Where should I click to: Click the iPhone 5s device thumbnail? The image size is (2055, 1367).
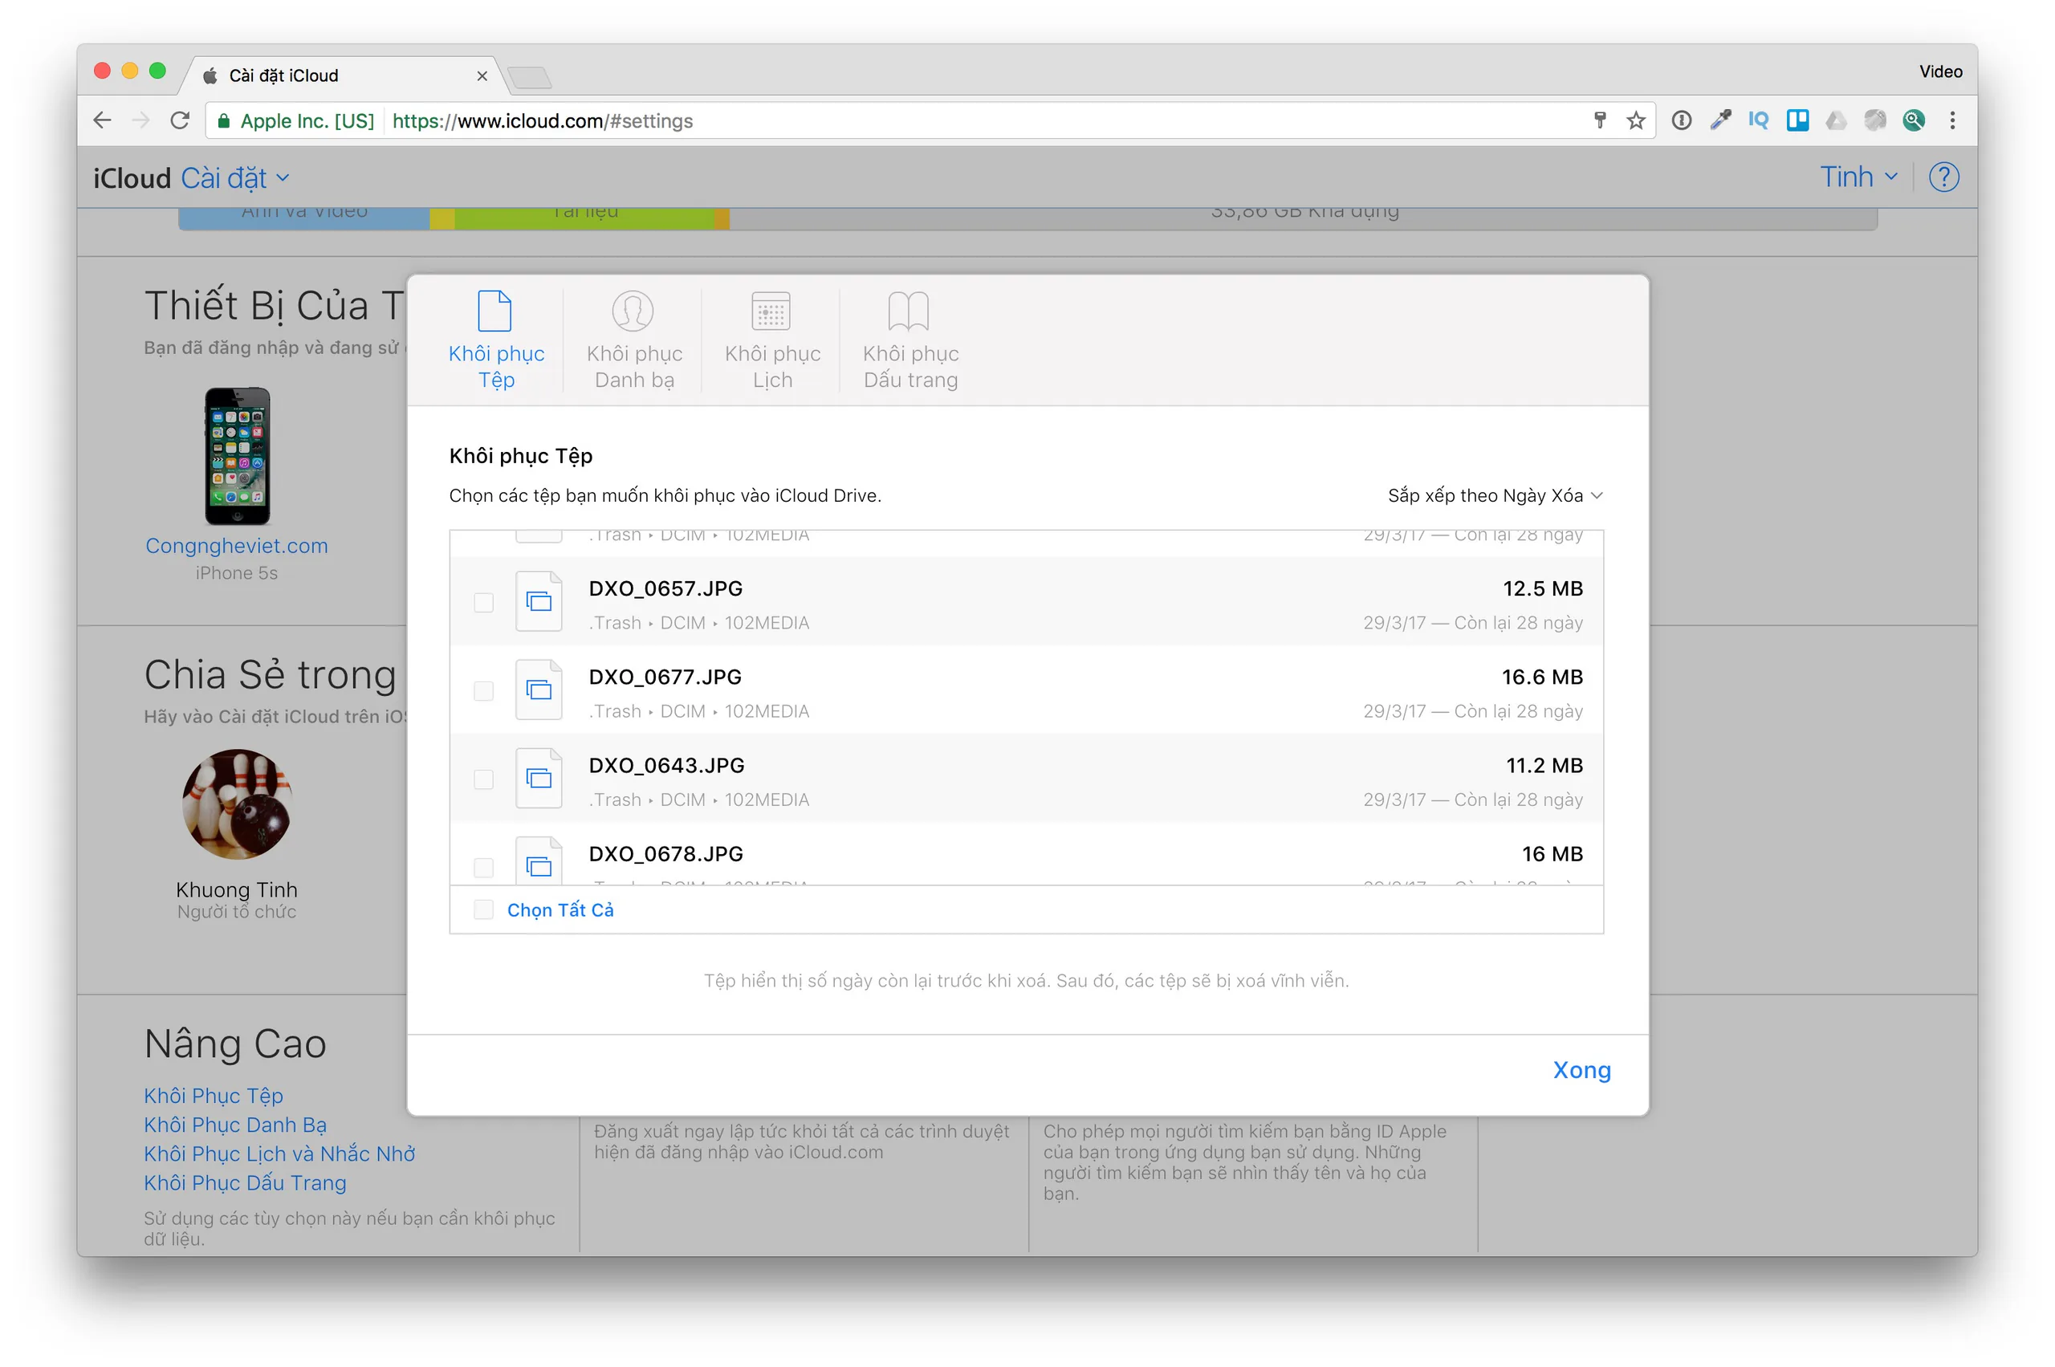pyautogui.click(x=237, y=456)
